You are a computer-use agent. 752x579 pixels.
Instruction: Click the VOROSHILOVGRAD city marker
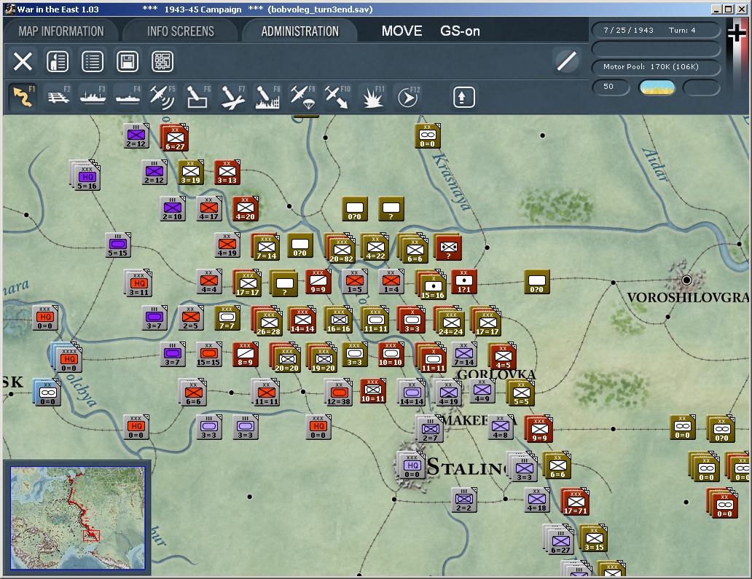(686, 280)
